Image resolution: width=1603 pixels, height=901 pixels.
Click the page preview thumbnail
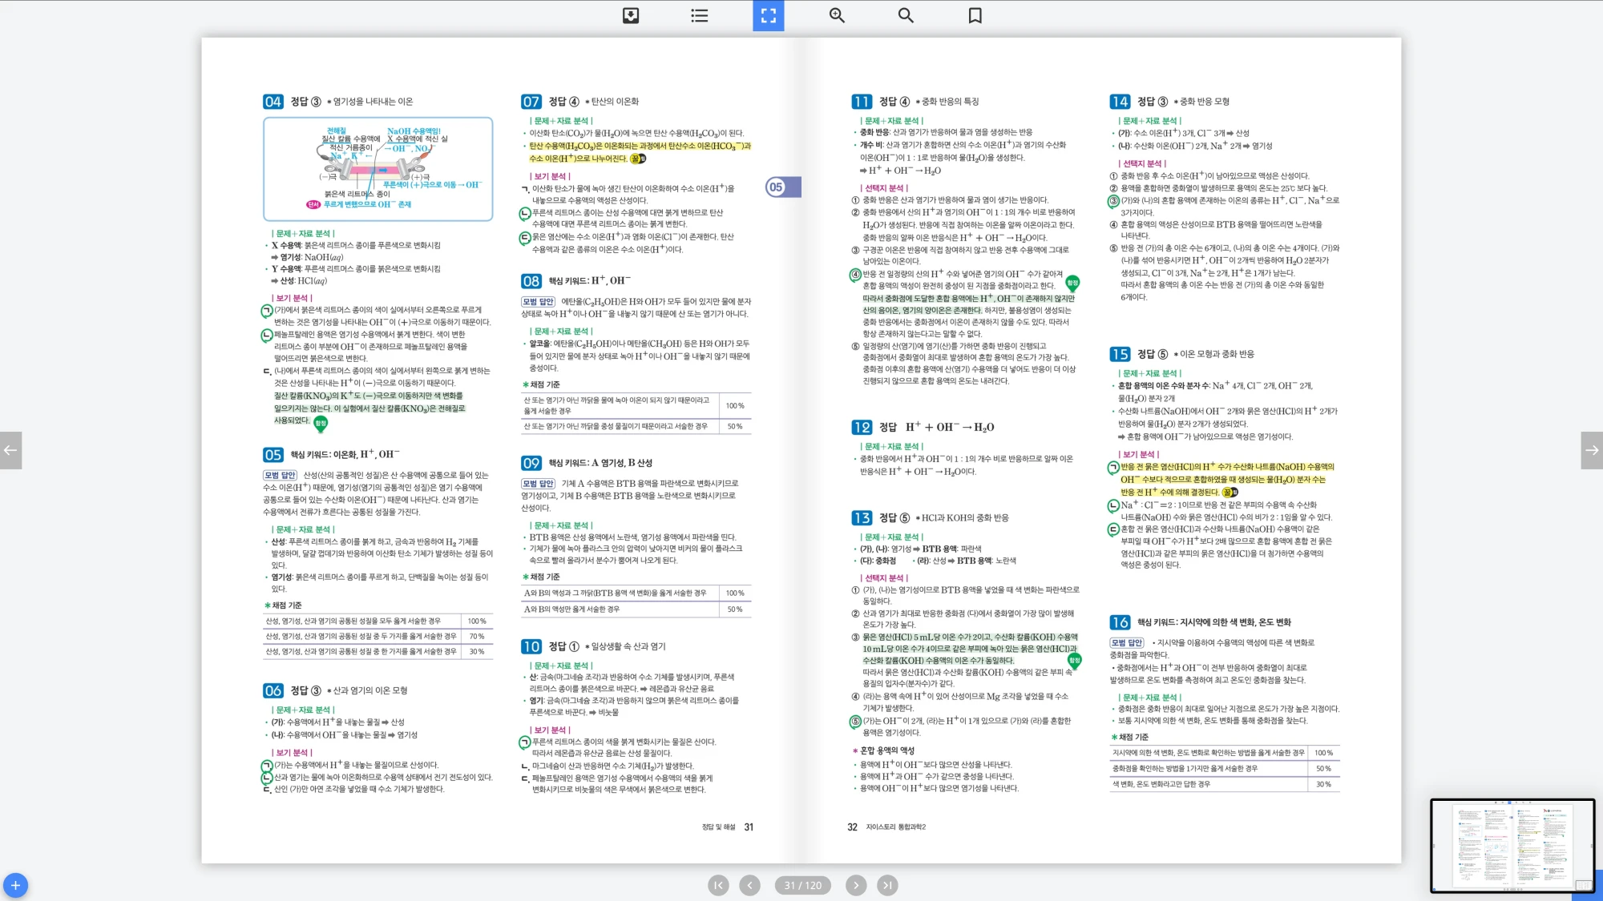tap(1512, 845)
